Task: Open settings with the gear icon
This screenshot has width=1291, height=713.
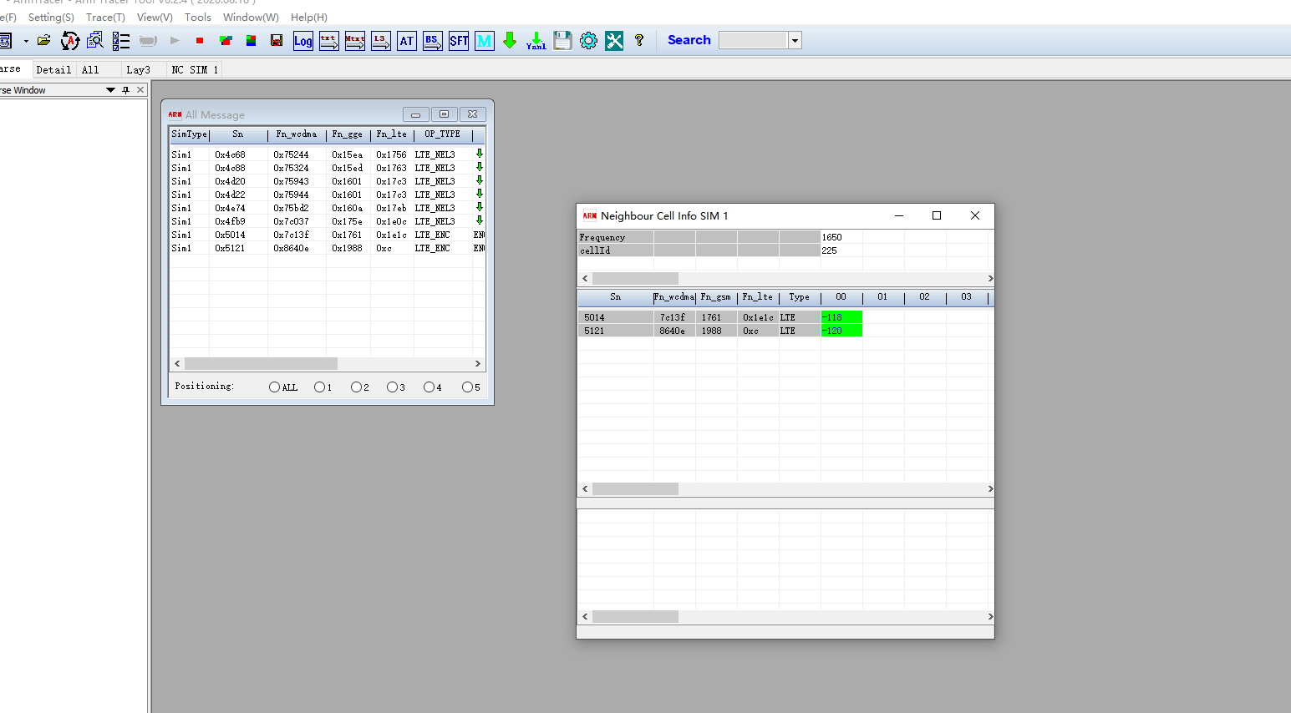Action: [x=588, y=41]
